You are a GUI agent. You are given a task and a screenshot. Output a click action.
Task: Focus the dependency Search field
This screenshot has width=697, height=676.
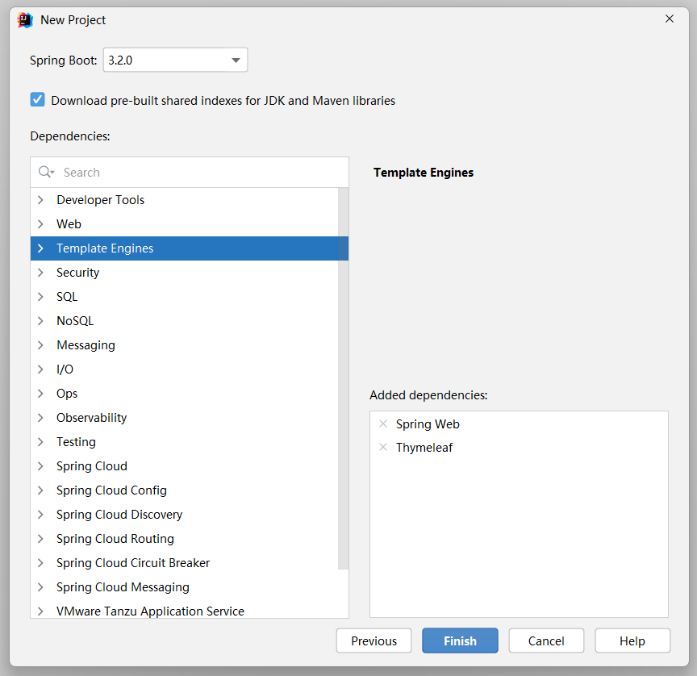(x=202, y=173)
